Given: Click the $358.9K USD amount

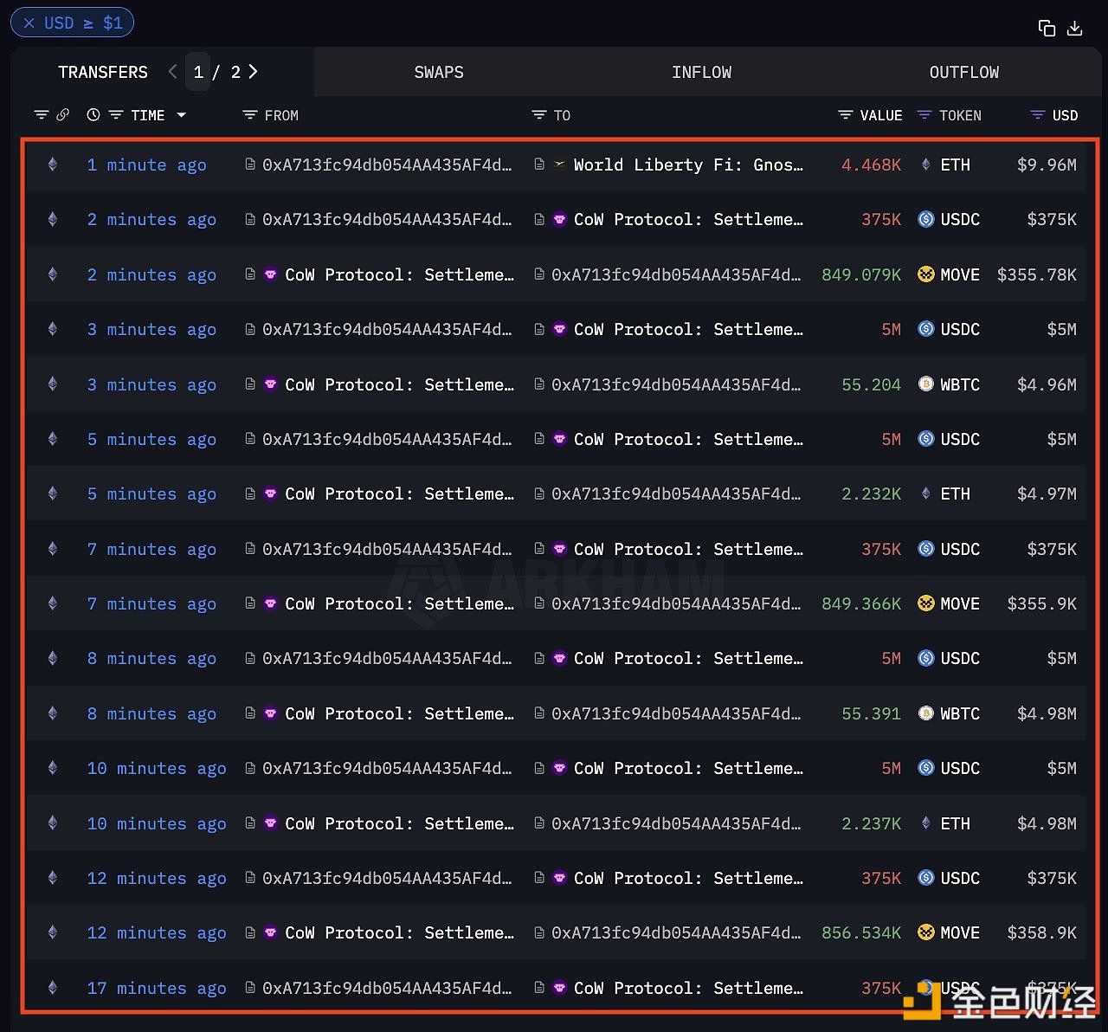Looking at the screenshot, I should [1042, 932].
